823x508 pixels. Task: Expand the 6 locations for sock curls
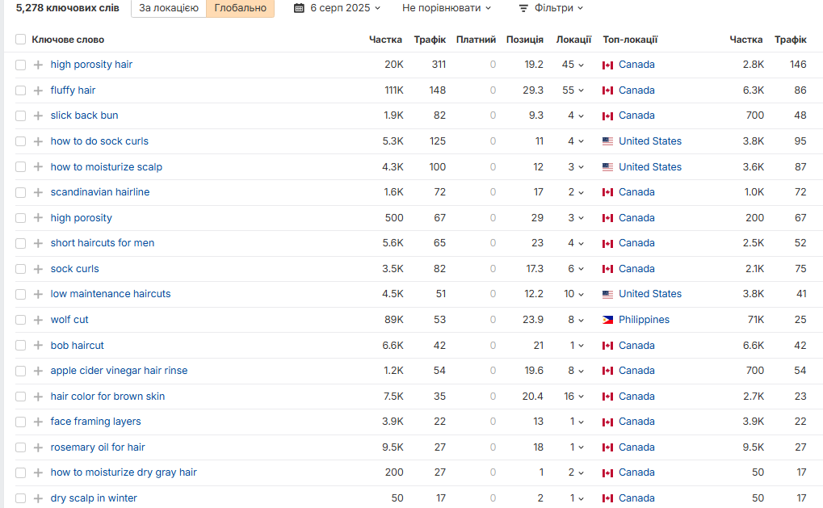click(576, 269)
